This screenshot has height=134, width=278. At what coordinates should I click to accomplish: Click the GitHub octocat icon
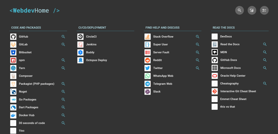pyautogui.click(x=13, y=37)
